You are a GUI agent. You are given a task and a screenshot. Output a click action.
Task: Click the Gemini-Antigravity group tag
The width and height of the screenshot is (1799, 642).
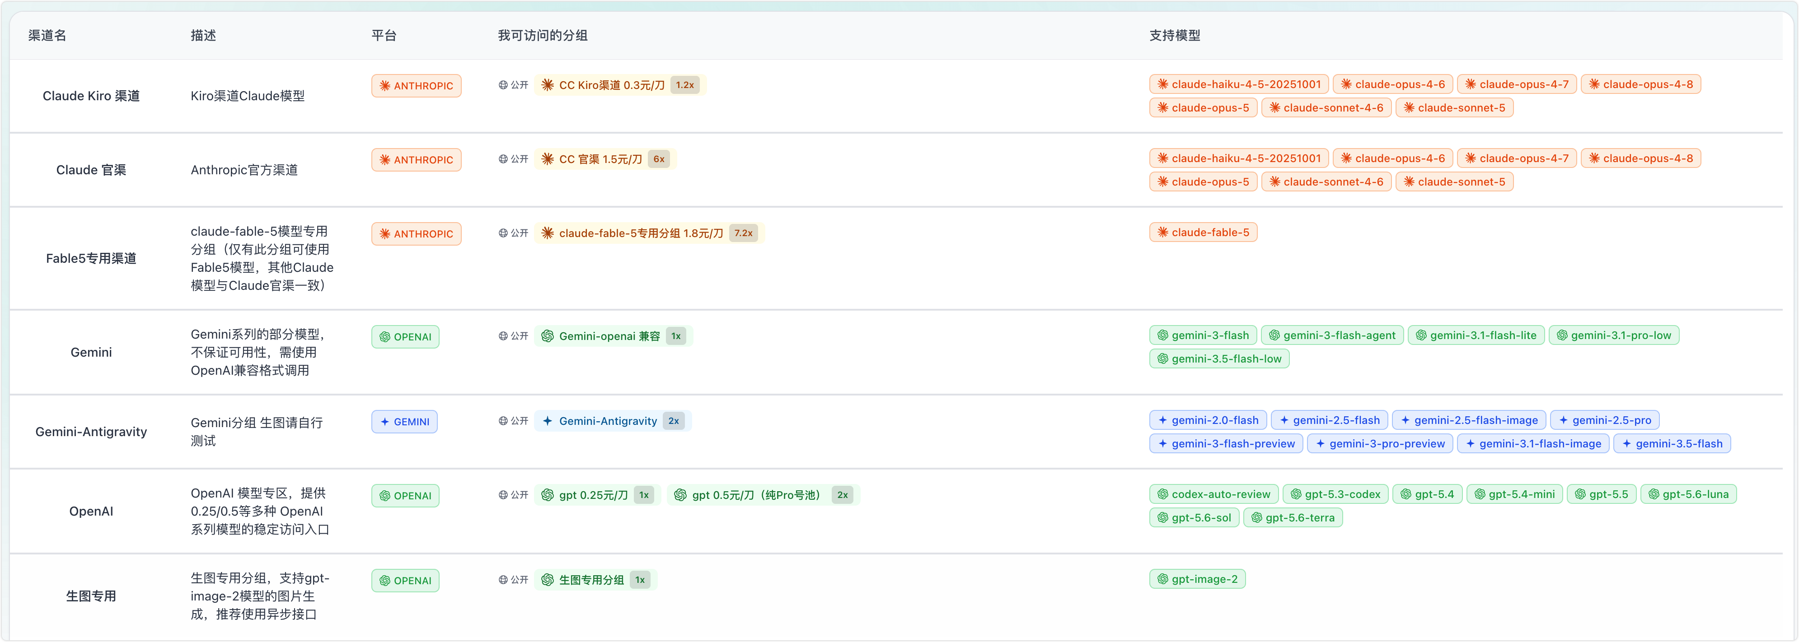613,421
